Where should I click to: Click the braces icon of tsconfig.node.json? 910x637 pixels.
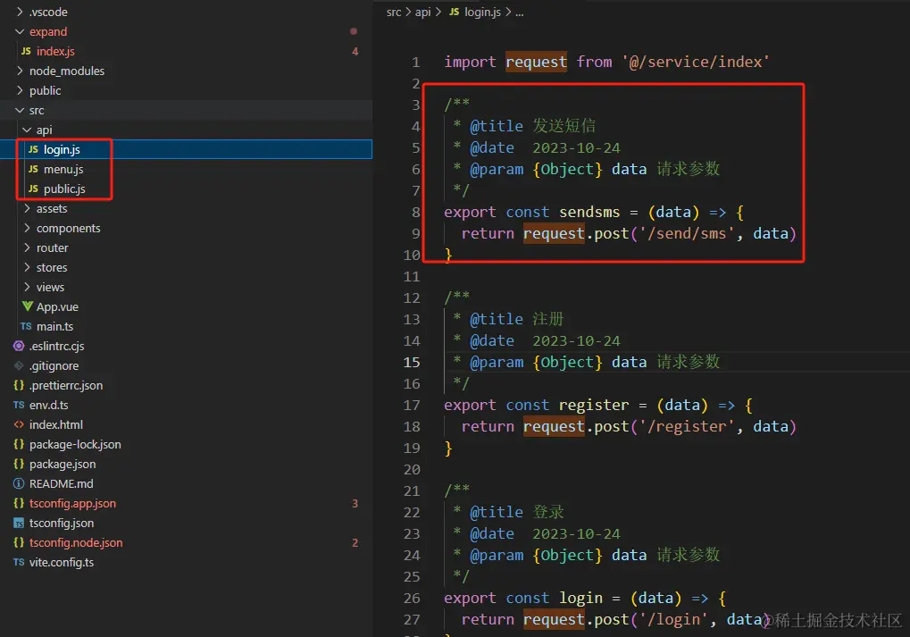19,542
